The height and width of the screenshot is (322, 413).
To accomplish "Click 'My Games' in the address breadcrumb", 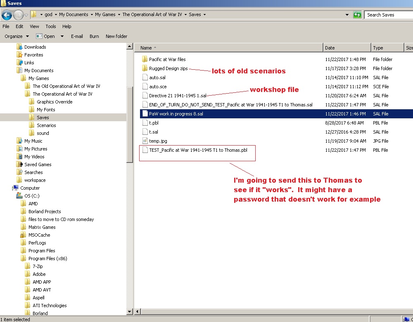I will [x=105, y=14].
